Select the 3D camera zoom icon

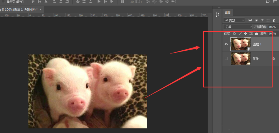[174, 2]
